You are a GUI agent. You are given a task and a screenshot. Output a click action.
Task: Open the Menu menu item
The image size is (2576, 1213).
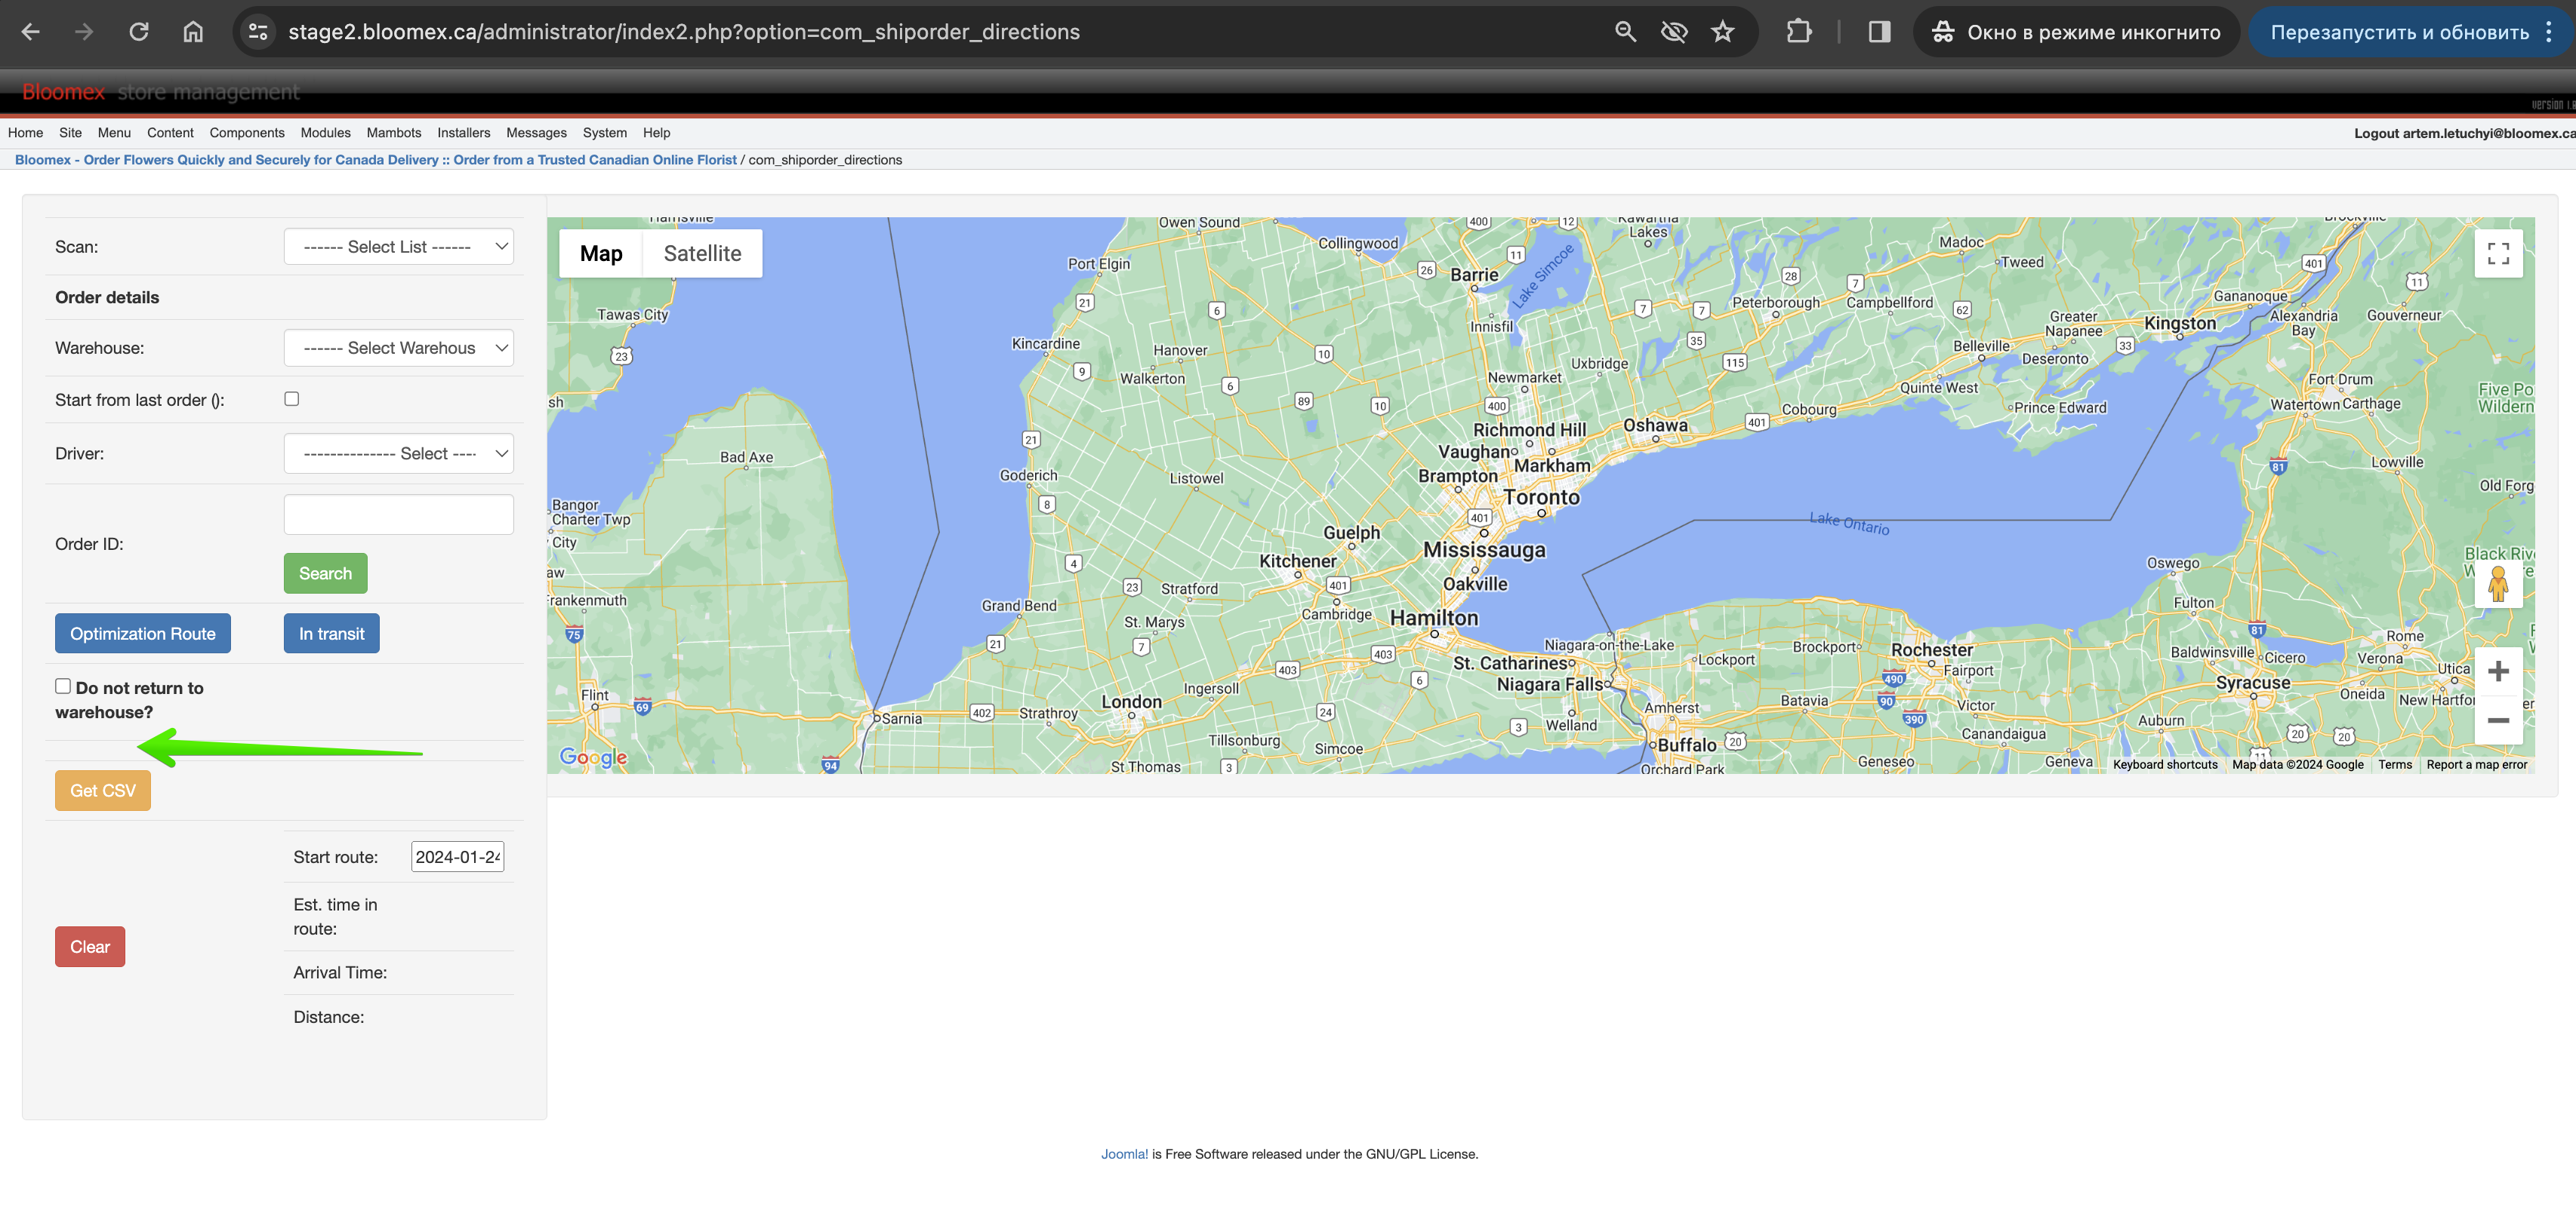point(114,133)
